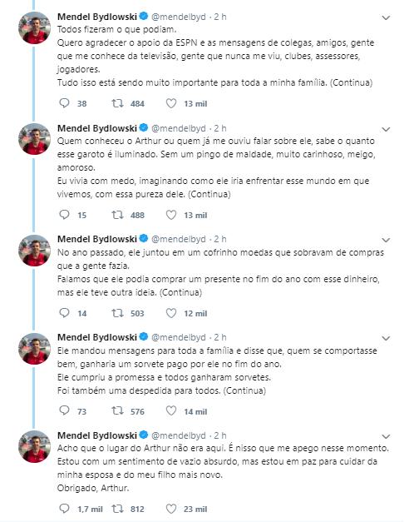The height and width of the screenshot is (522, 404).
Task: Expand the options chevron on the second tweet
Action: [386, 129]
